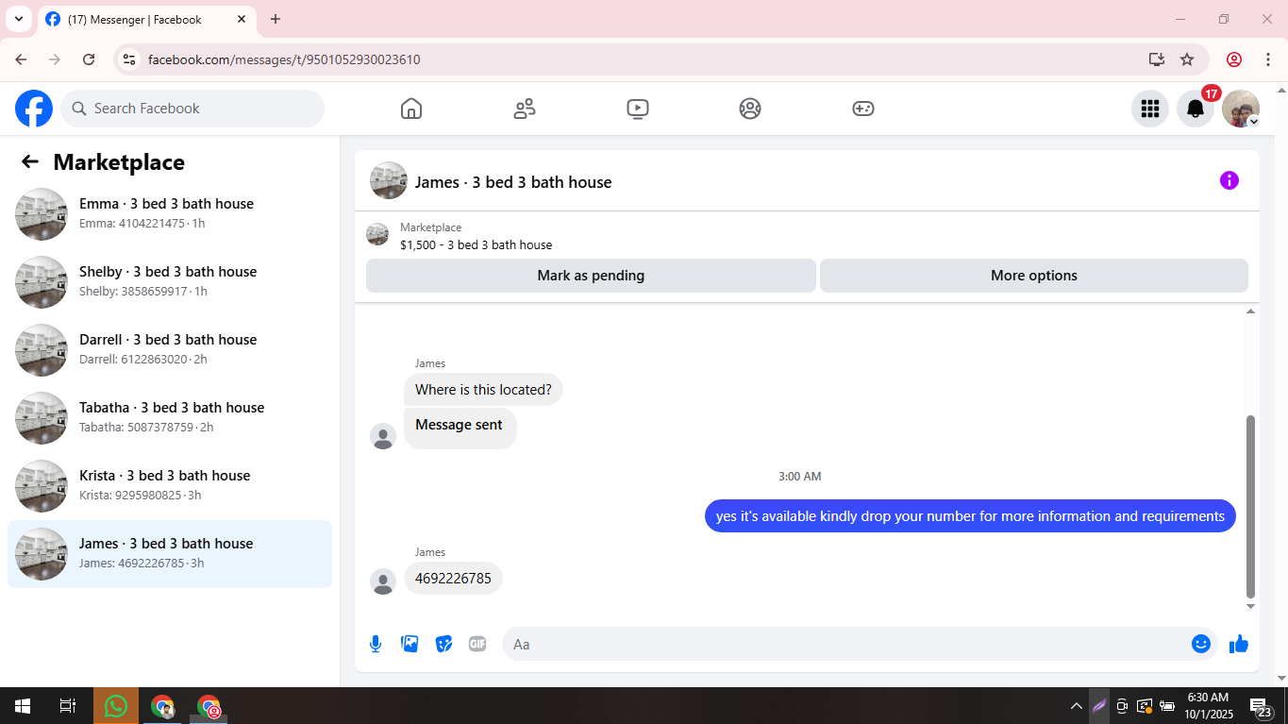Click the browser Back arrow

[21, 59]
